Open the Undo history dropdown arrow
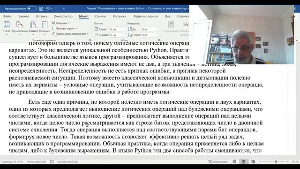 pyautogui.click(x=52, y=8)
